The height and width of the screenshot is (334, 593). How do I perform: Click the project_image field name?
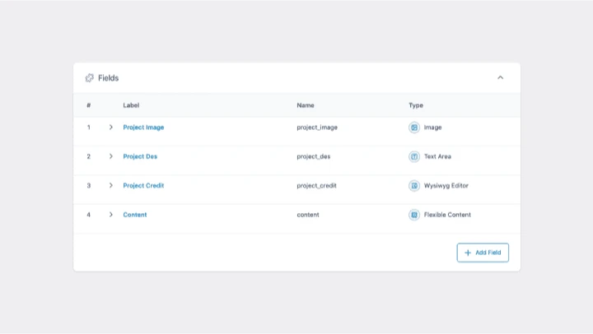[x=317, y=128]
